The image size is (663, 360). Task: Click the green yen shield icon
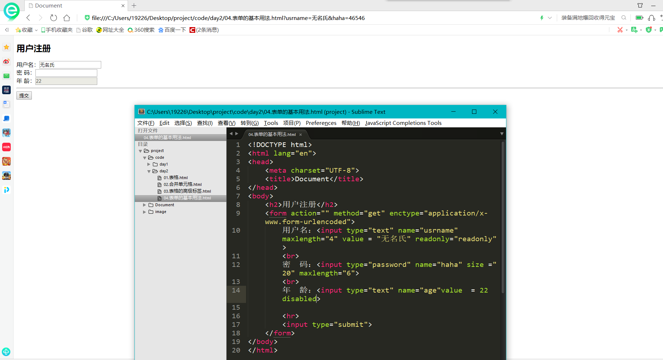pyautogui.click(x=649, y=30)
